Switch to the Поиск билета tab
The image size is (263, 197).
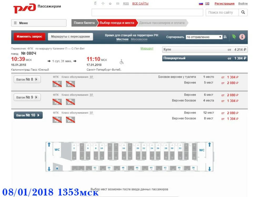[84, 23]
